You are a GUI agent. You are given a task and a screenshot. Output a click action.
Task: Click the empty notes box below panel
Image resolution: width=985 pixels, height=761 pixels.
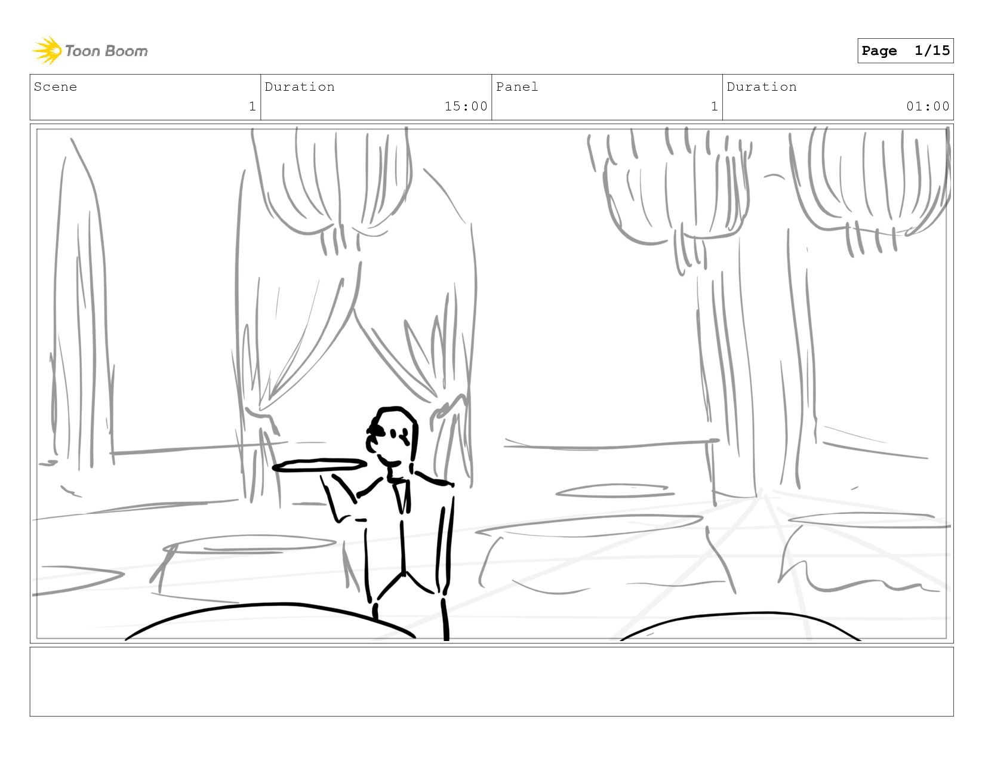[491, 682]
